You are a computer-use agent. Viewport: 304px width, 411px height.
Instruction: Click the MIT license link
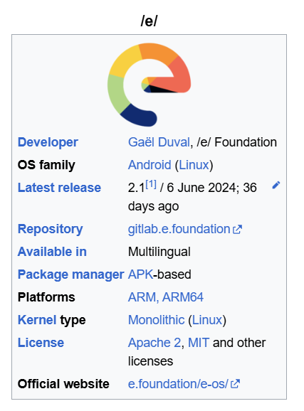[199, 343]
